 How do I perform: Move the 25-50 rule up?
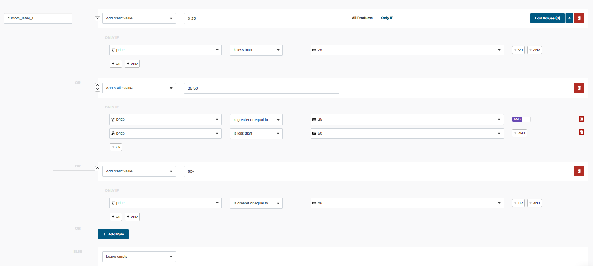coord(97,85)
